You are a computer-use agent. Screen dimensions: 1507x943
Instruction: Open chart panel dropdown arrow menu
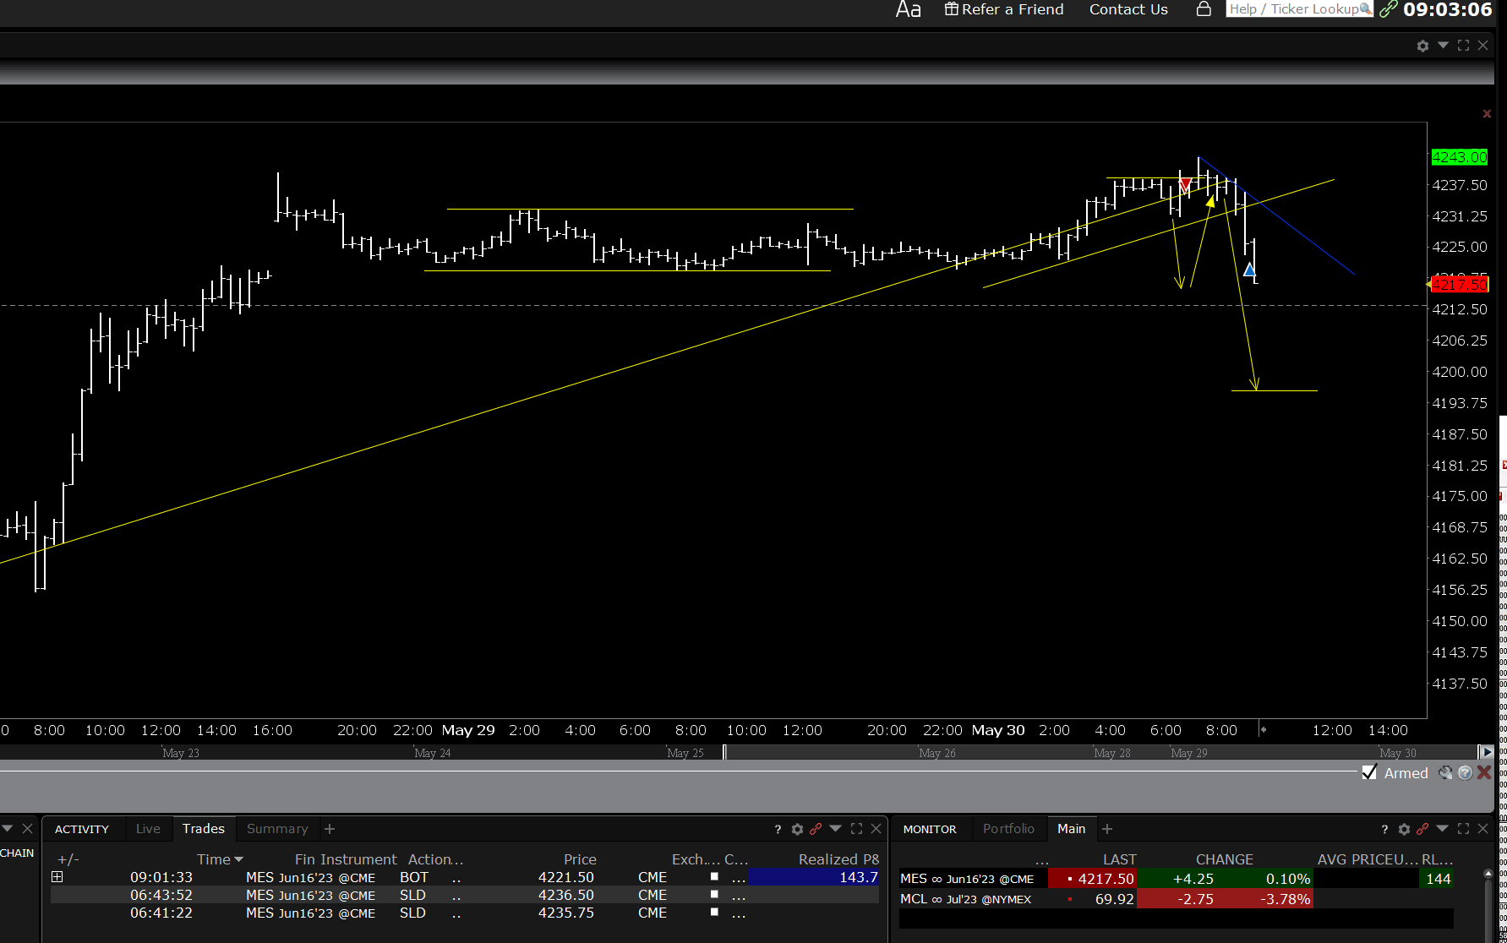click(1443, 45)
